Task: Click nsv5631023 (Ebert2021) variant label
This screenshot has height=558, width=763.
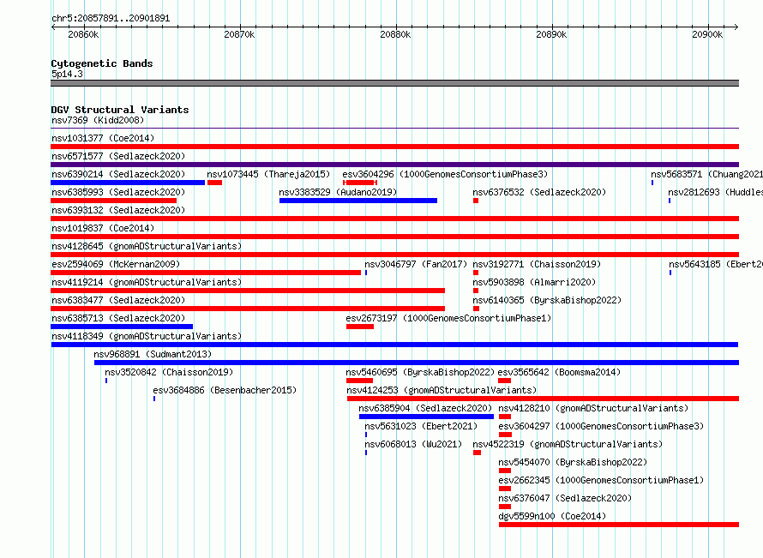Action: pyautogui.click(x=421, y=426)
